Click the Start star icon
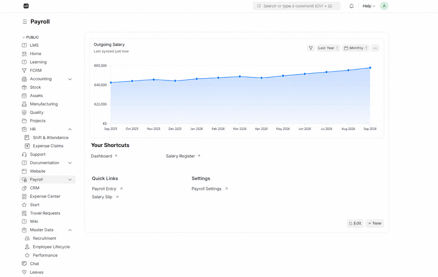Screen dimensions: 438x277 [24, 205]
